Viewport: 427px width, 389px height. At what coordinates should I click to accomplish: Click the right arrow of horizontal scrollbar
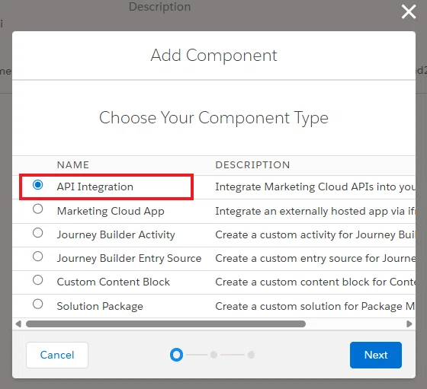(409, 324)
